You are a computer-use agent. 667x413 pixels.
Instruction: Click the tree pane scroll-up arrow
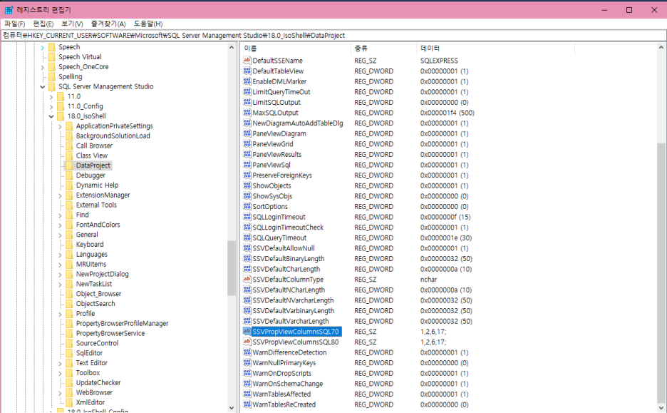pos(232,47)
